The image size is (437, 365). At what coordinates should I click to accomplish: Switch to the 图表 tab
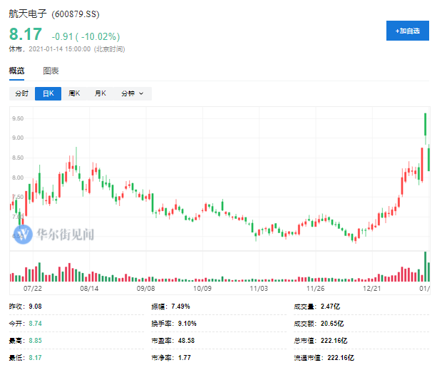[51, 71]
